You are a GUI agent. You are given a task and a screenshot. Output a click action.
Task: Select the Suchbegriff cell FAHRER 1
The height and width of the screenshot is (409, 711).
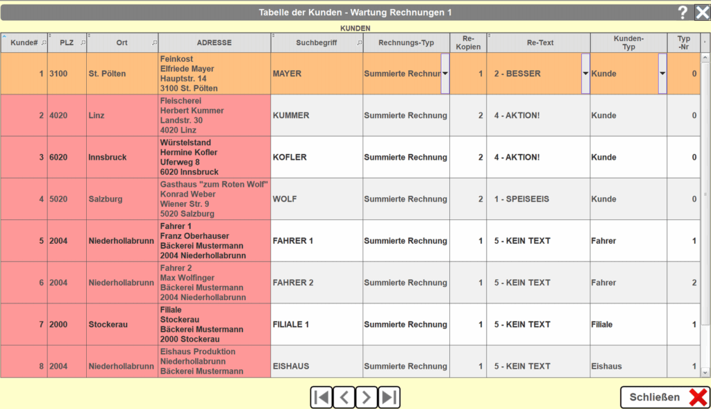pos(317,241)
